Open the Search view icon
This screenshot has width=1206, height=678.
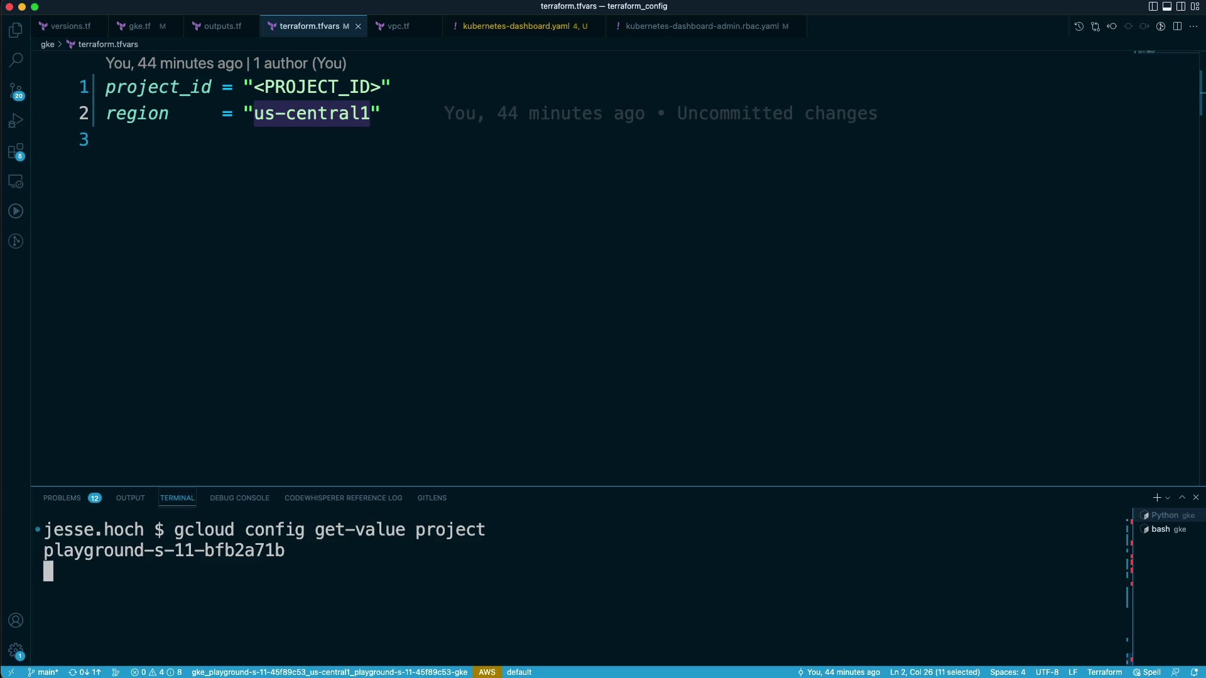coord(16,60)
